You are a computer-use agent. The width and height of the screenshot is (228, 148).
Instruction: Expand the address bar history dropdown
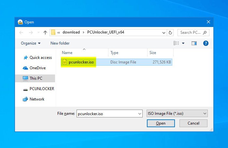click(164, 33)
